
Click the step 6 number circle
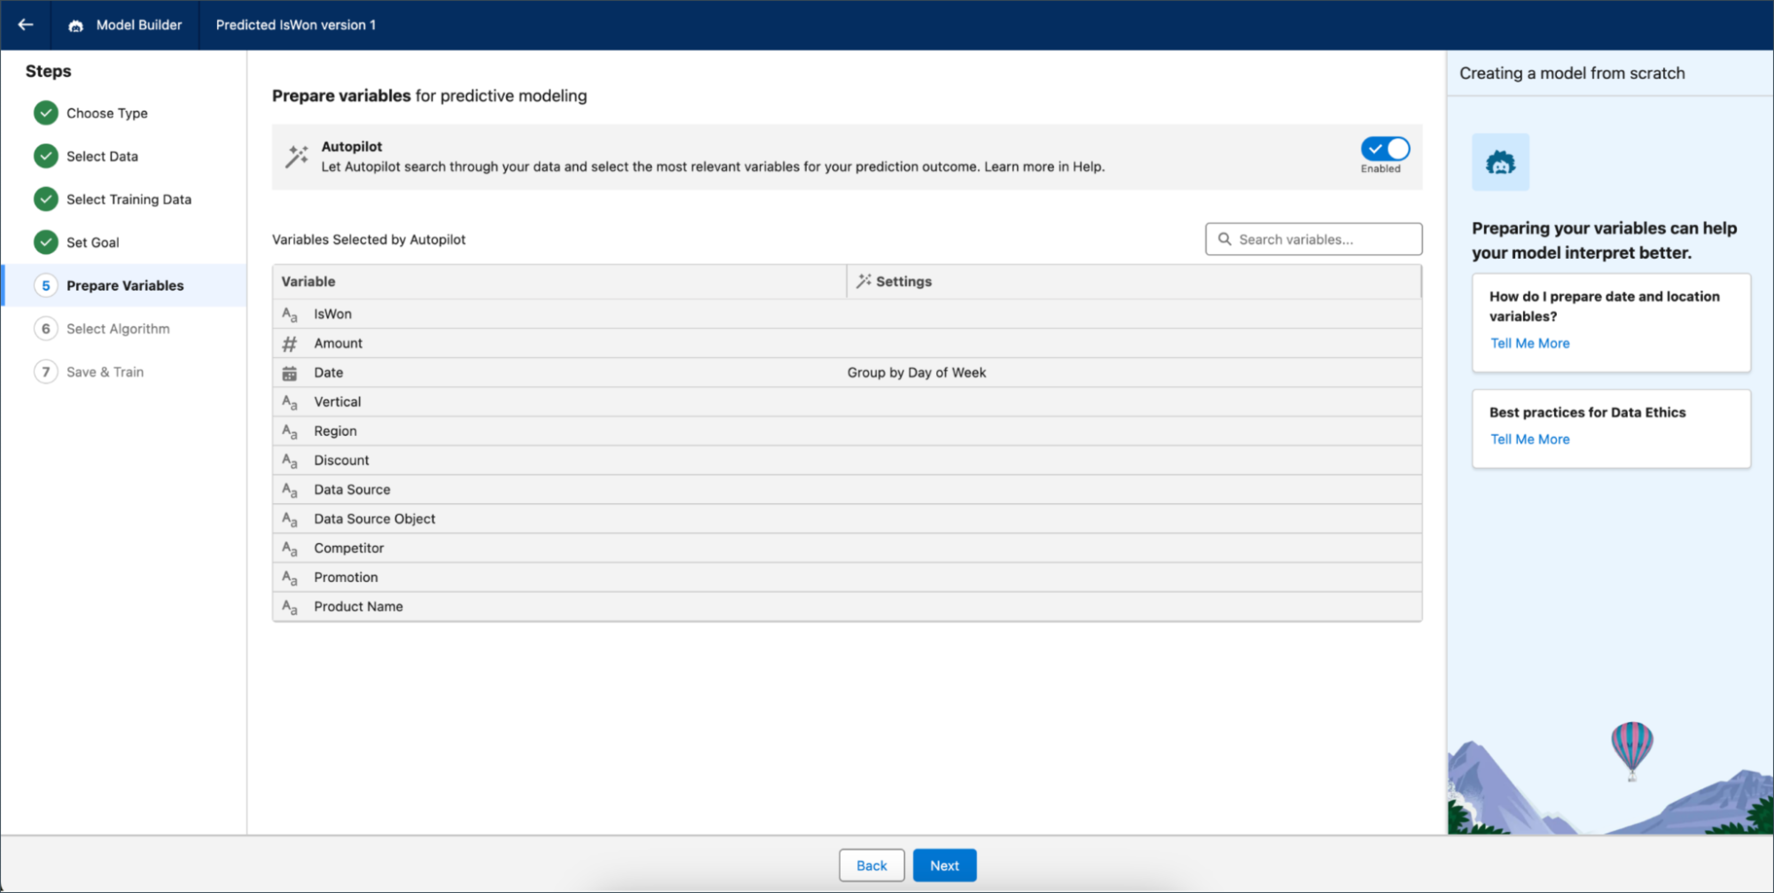(46, 329)
